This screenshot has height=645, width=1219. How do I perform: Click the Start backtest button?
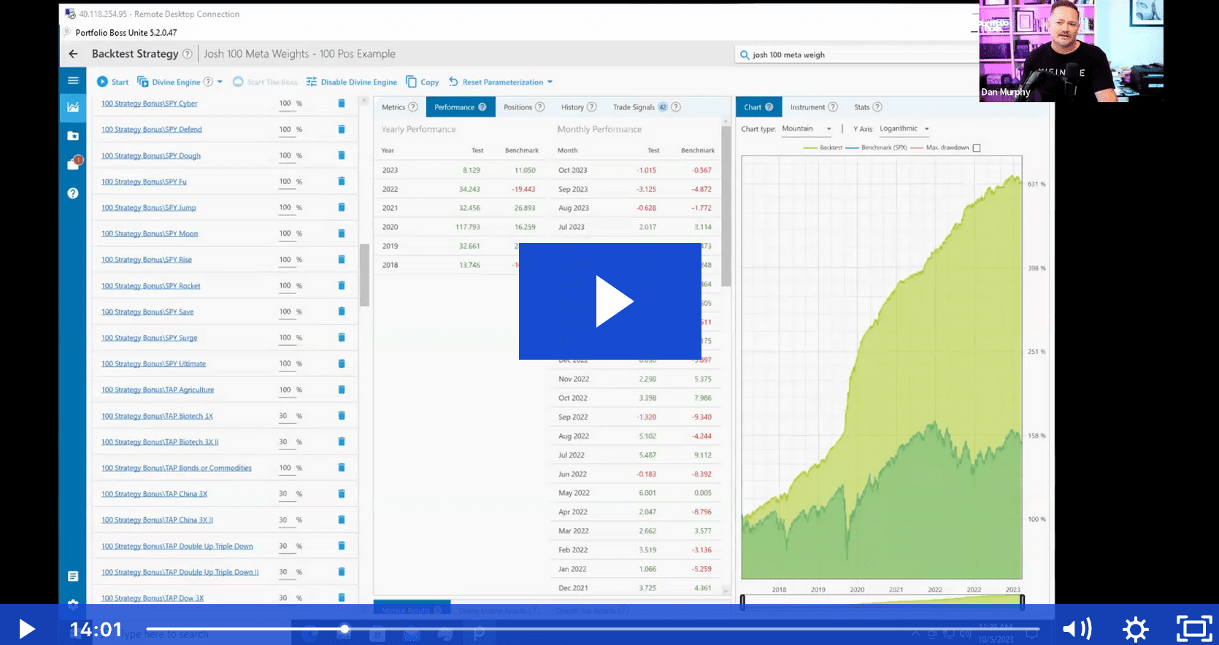[x=113, y=82]
